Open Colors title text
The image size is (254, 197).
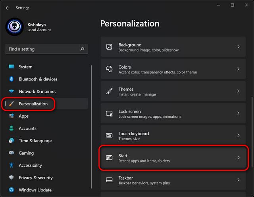pos(125,67)
